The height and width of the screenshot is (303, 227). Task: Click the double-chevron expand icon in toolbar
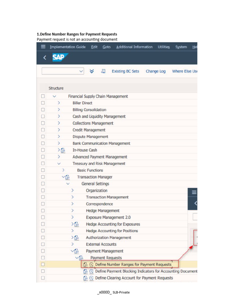tap(92, 71)
